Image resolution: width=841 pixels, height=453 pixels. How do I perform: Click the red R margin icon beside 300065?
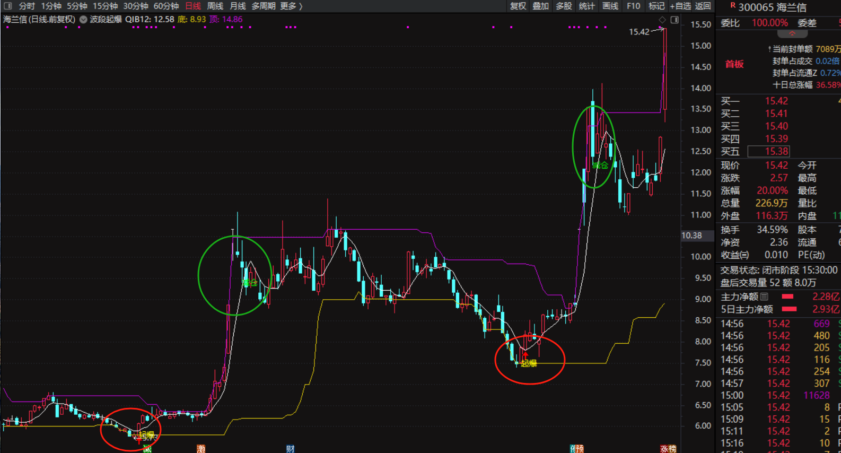733,5
